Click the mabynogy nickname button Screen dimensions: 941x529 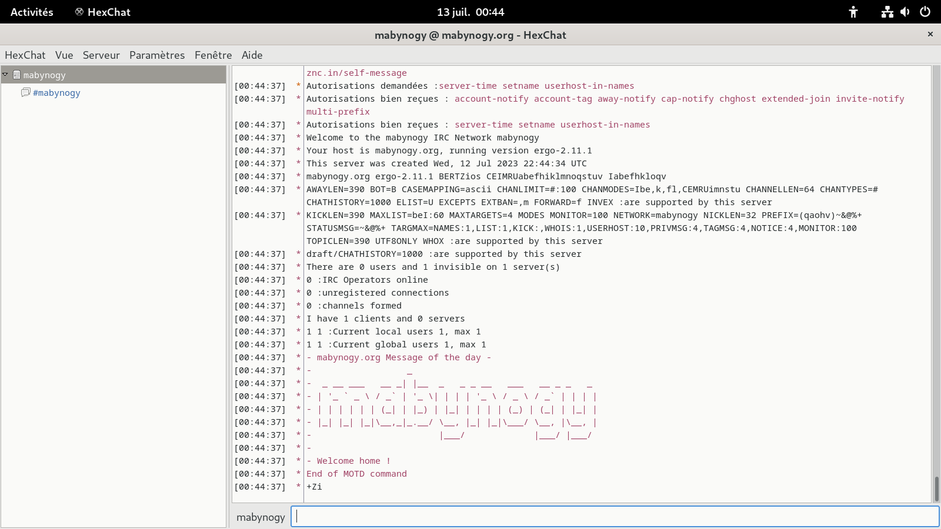[261, 517]
